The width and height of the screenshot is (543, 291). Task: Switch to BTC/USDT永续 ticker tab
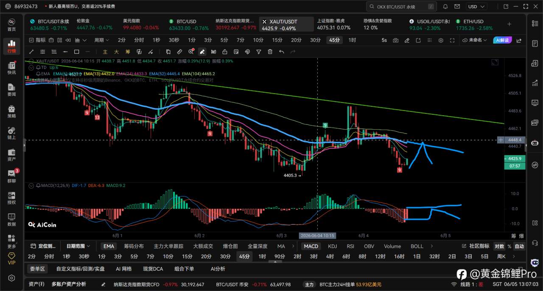pos(49,25)
